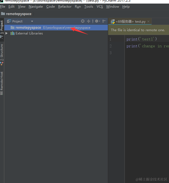Image resolution: width=169 pixels, height=183 pixels.
Task: Hide the Project tool window
Action: pyautogui.click(x=104, y=21)
